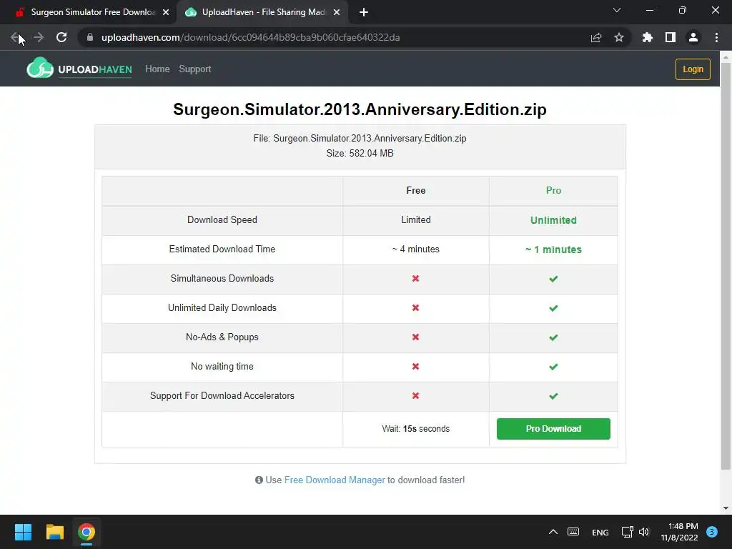The width and height of the screenshot is (732, 549).
Task: Click the red X for Unlimited Daily Downloads
Action: (415, 307)
